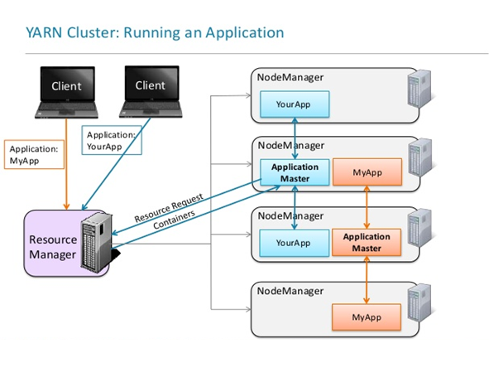Click MyApp container in second NodeManager
489x382 pixels.
click(367, 172)
